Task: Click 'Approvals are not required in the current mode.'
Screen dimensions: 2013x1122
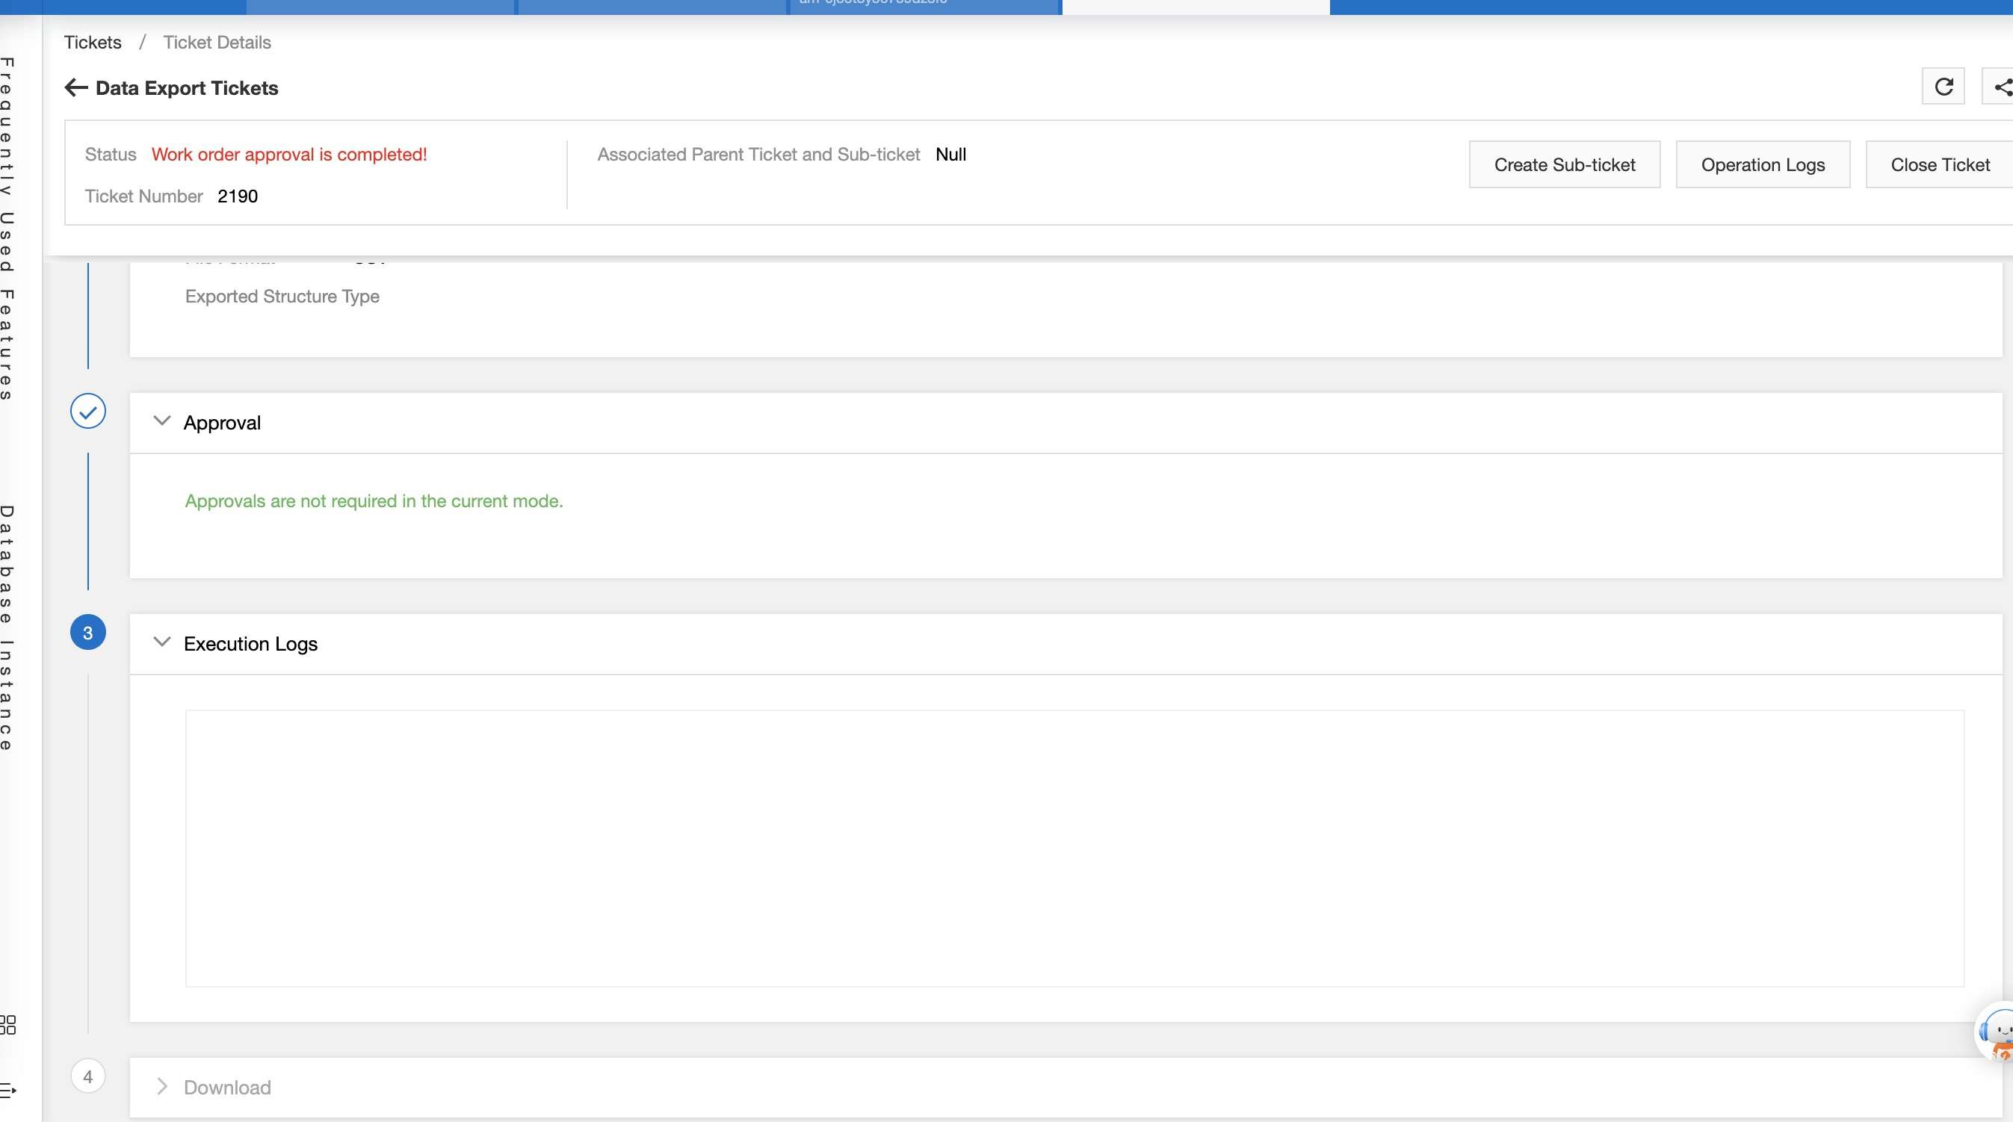Action: click(x=374, y=500)
